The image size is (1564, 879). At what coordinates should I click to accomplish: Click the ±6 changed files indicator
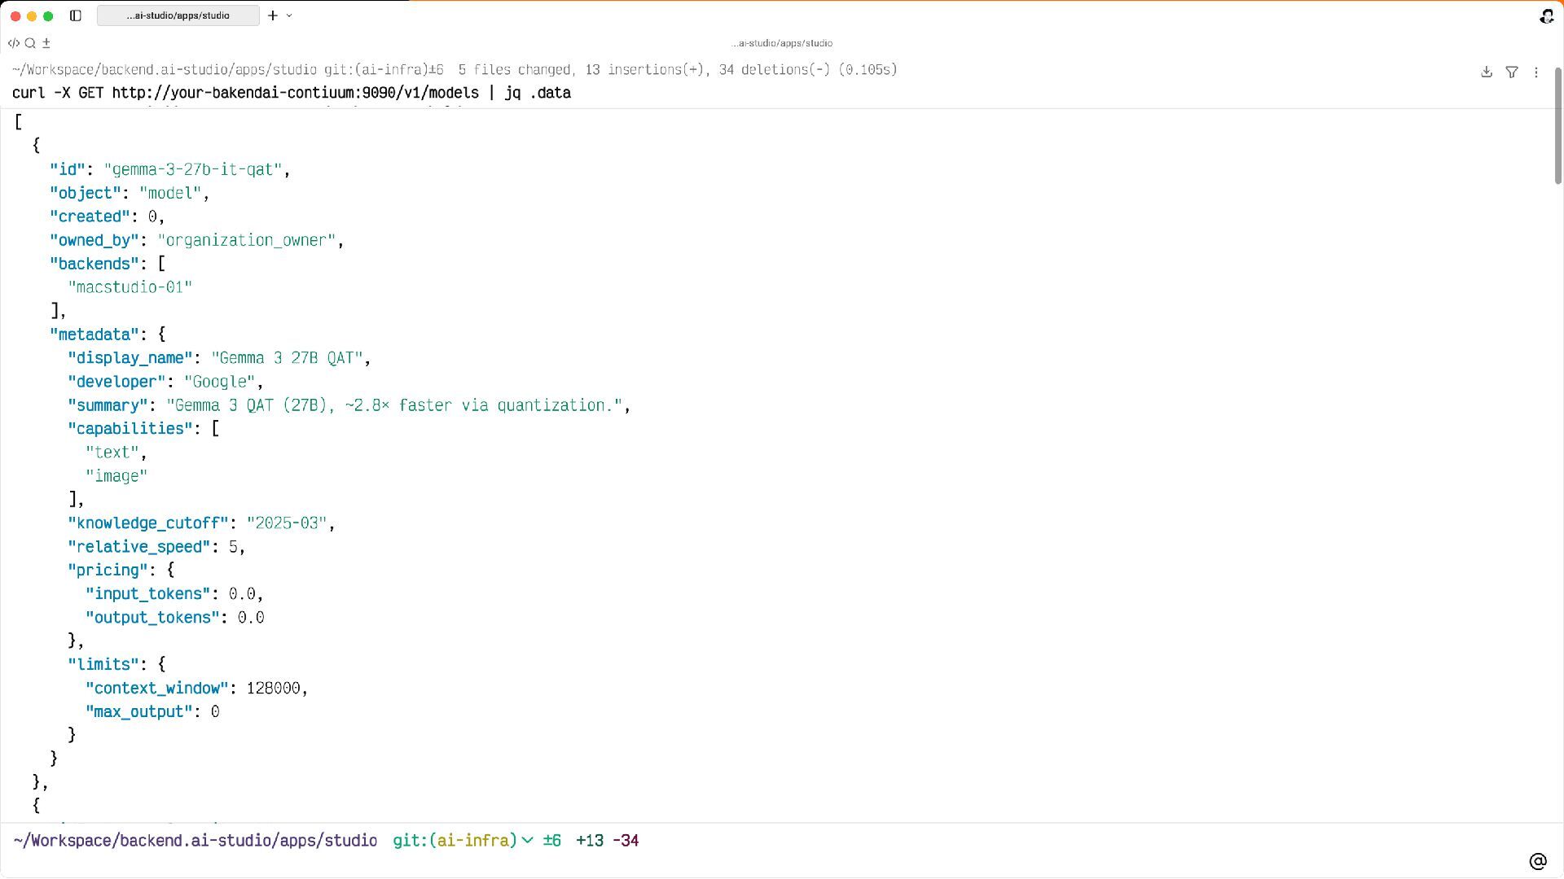[552, 841]
